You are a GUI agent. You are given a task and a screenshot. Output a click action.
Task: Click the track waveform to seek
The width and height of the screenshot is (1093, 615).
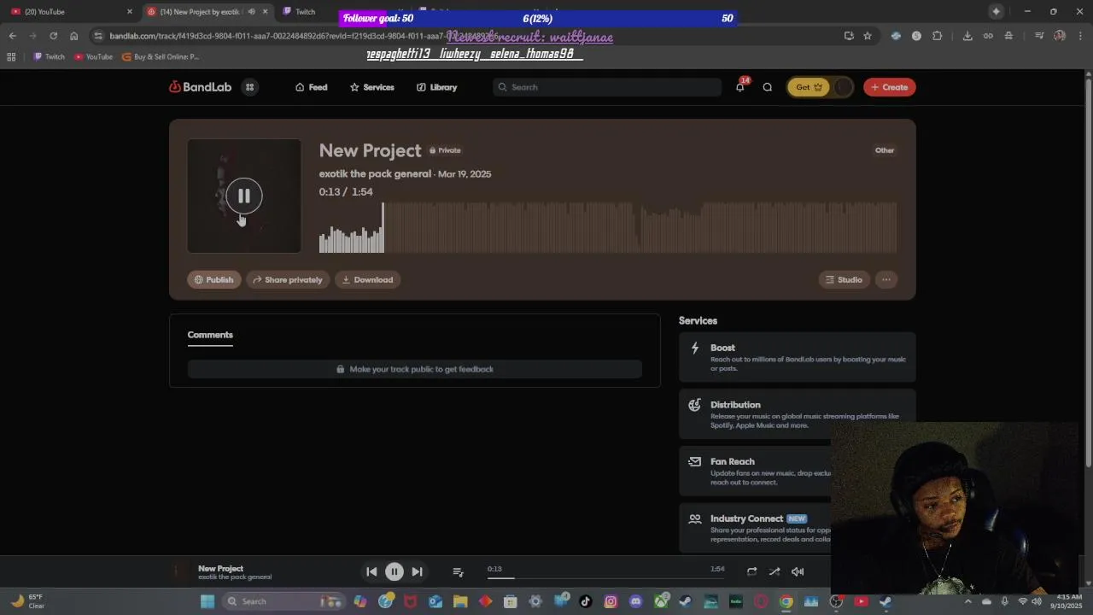[x=608, y=227]
